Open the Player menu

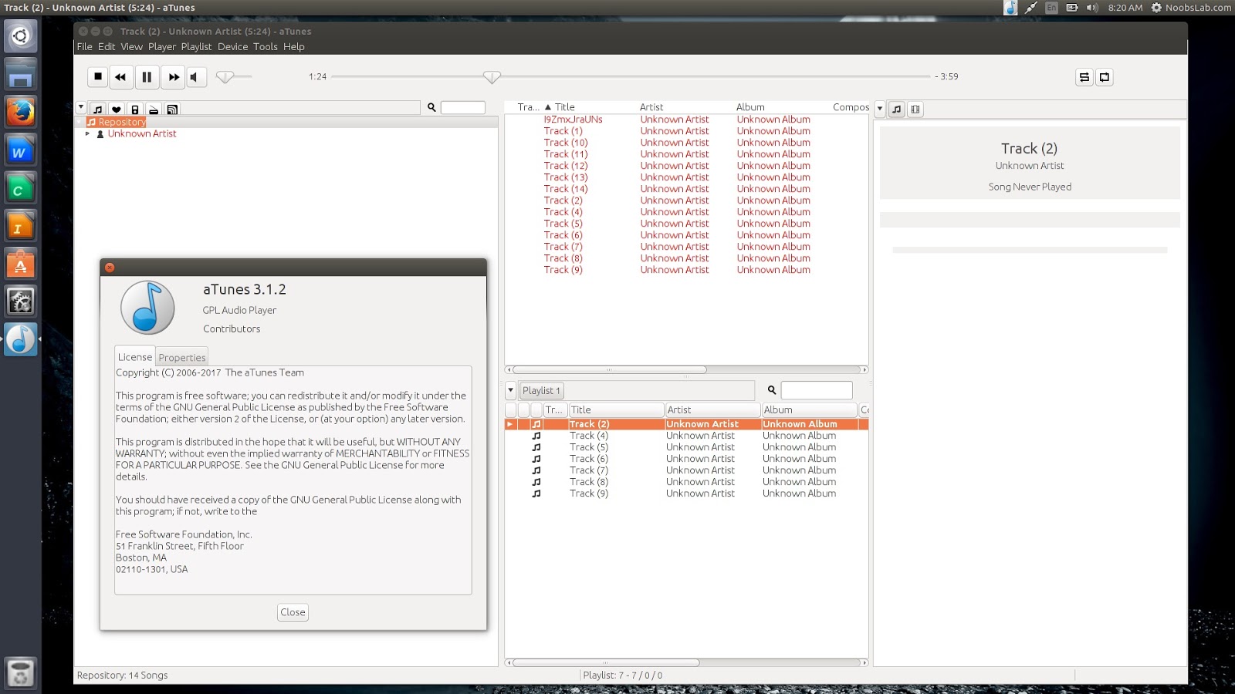click(162, 46)
